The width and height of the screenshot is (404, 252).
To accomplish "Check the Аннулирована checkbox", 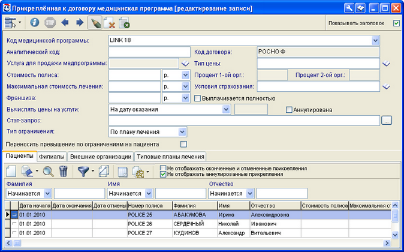I will tap(289, 110).
